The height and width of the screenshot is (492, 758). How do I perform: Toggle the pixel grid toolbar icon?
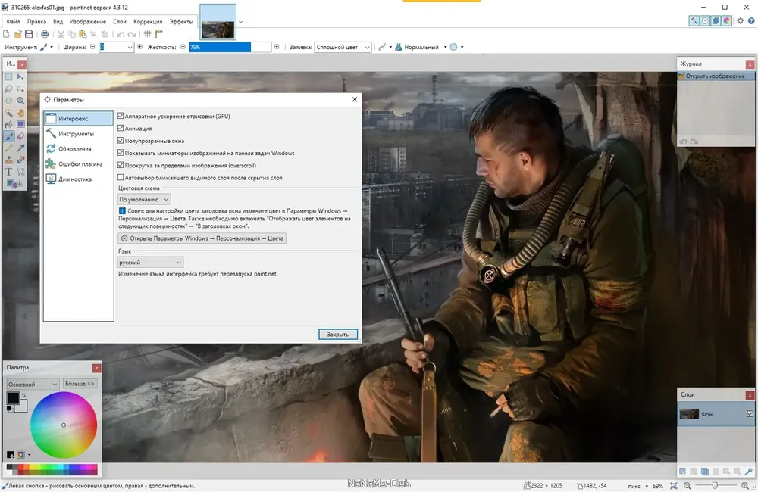point(148,34)
